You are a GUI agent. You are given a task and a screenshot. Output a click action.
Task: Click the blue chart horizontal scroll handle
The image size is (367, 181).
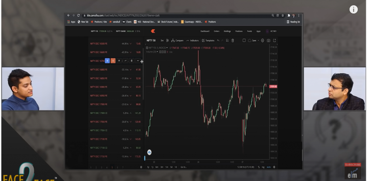point(145,158)
